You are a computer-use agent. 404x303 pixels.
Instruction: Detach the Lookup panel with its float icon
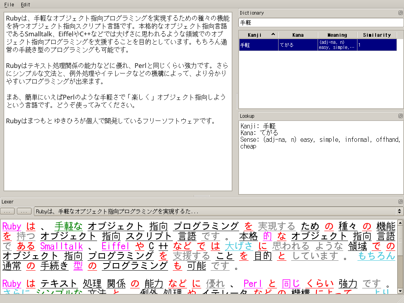400,116
